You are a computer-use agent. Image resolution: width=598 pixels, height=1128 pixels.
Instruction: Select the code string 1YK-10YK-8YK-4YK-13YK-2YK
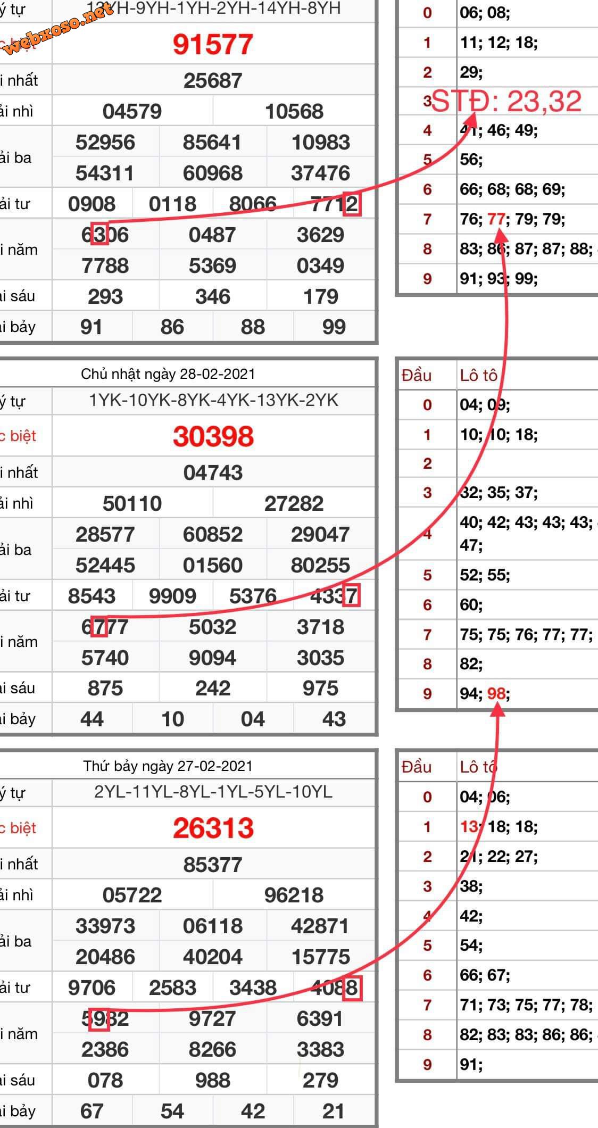pyautogui.click(x=213, y=401)
